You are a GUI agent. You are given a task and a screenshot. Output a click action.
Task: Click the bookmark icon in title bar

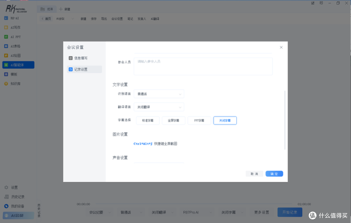[x=321, y=3]
